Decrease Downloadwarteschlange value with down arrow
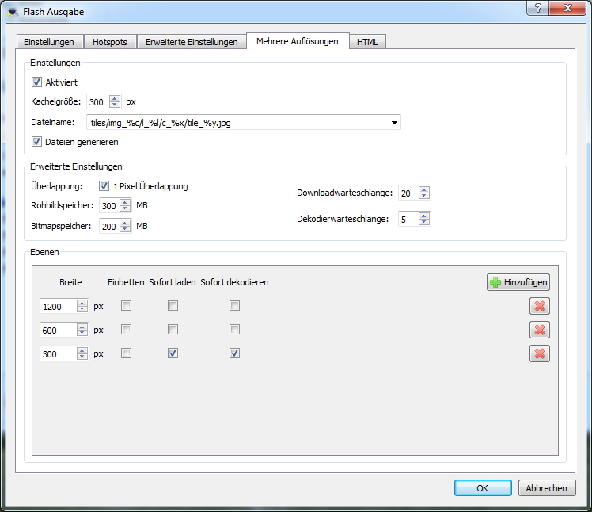Image resolution: width=592 pixels, height=512 pixels. [425, 197]
